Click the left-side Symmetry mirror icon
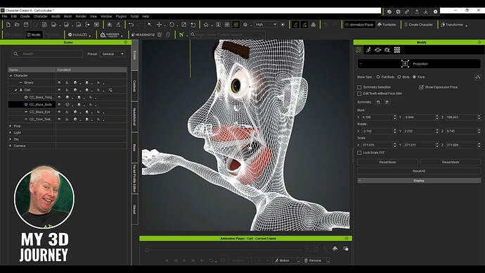 378,102
